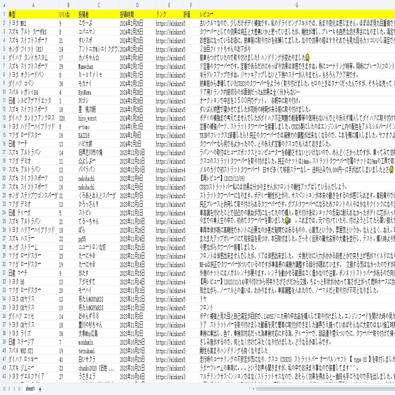Screen dimensions: 395x395
Task: Jump to the first sheet with the arrow icon
Action: tap(4, 389)
